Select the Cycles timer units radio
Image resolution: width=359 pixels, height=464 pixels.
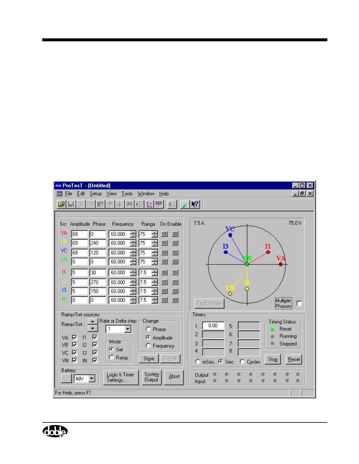[242, 362]
